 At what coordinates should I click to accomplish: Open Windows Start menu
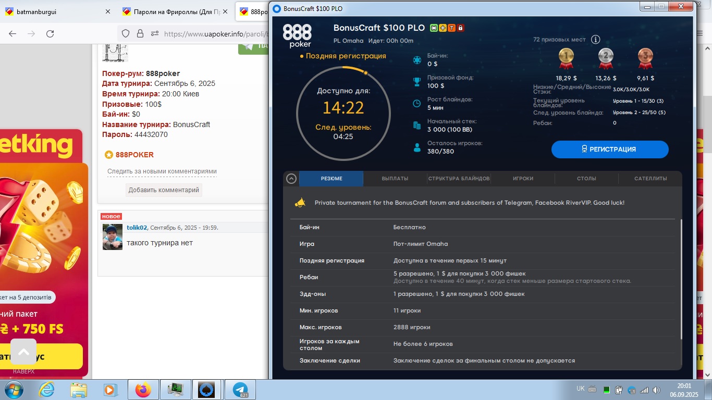pos(14,390)
